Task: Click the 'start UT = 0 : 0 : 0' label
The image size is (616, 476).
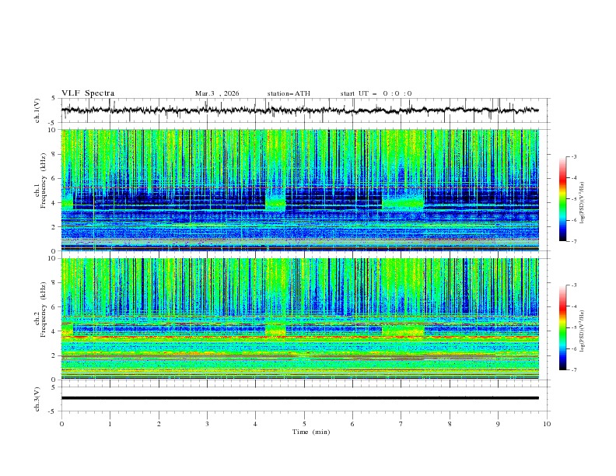Action: click(x=376, y=93)
